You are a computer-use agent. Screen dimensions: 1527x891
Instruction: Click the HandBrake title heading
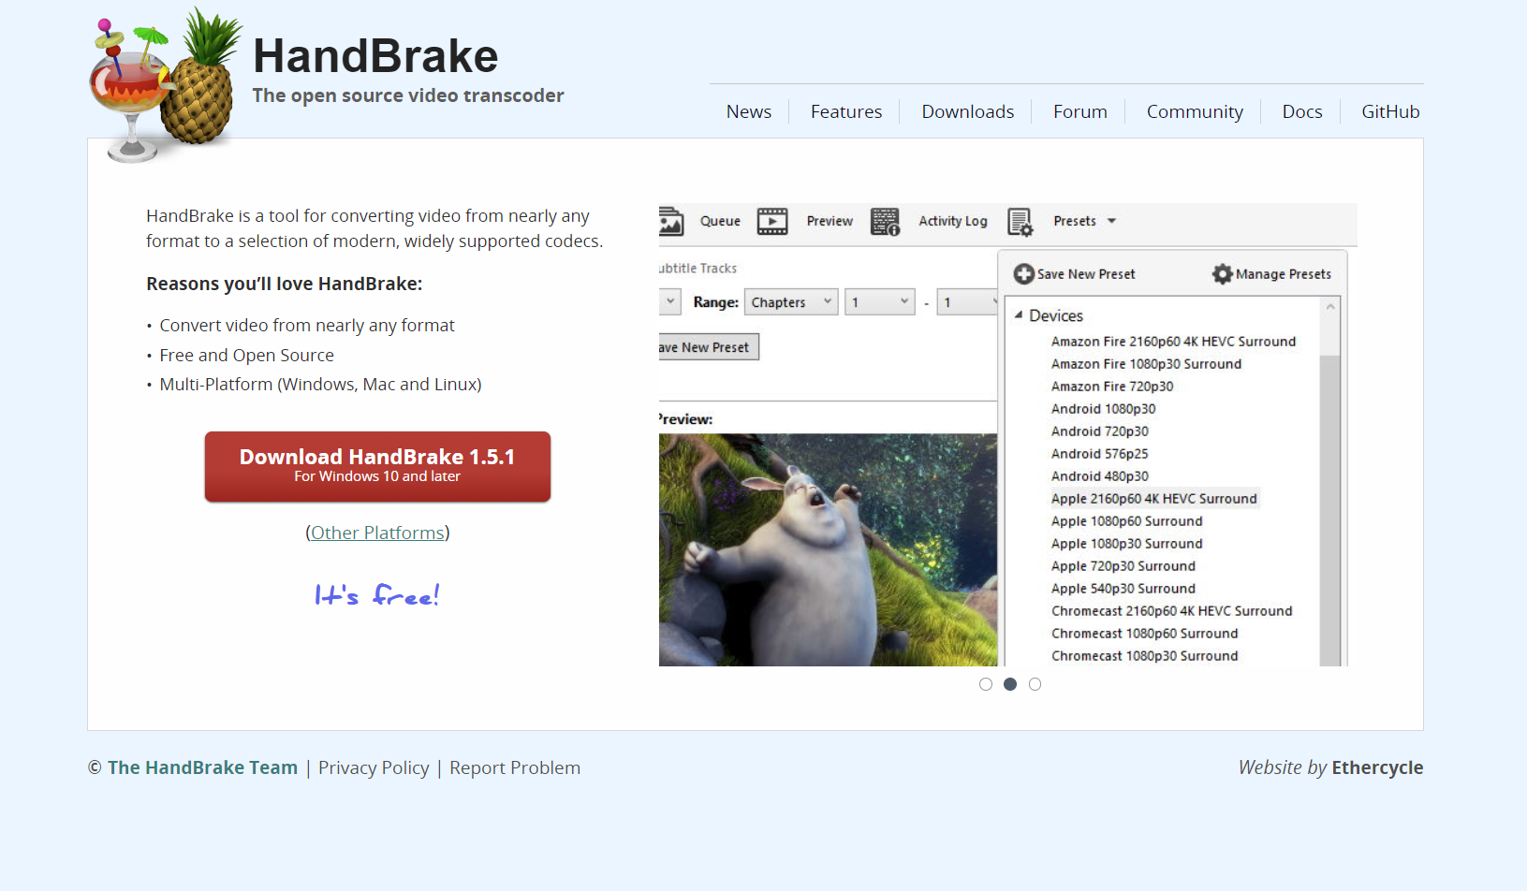click(375, 56)
